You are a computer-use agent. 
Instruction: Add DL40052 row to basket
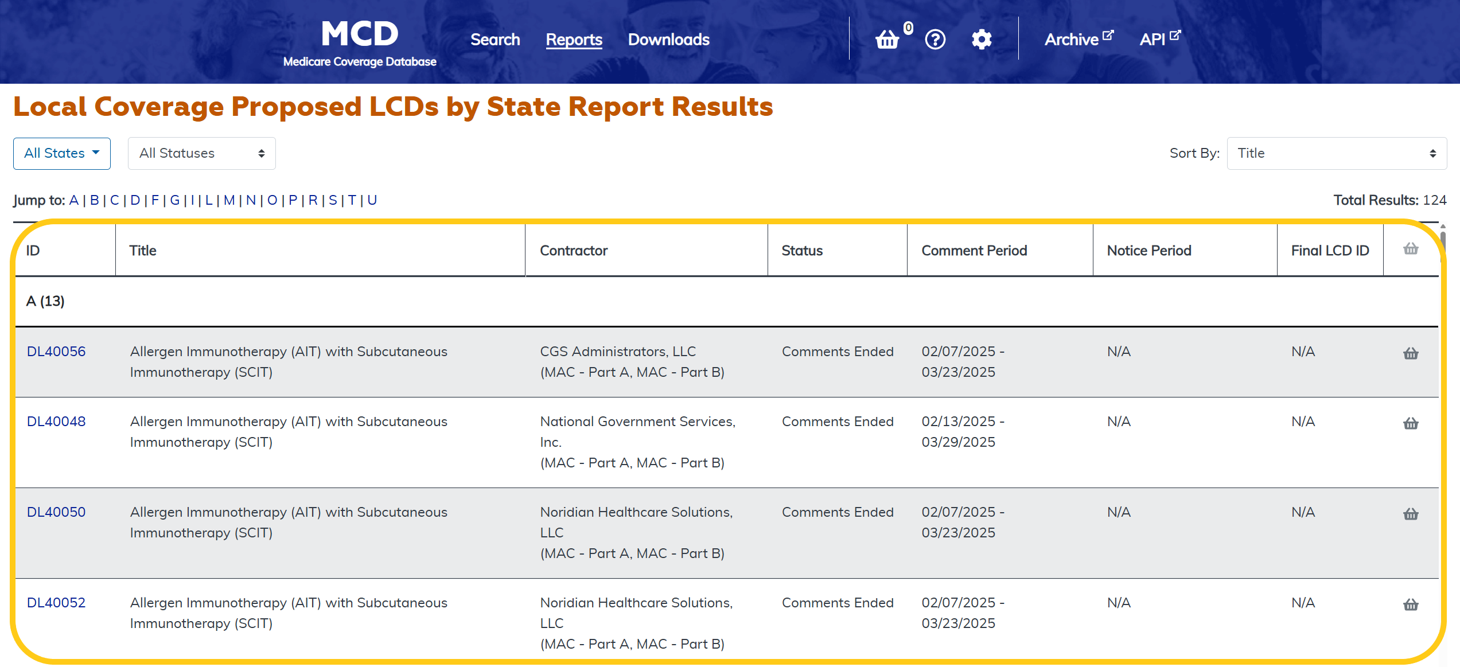coord(1411,604)
